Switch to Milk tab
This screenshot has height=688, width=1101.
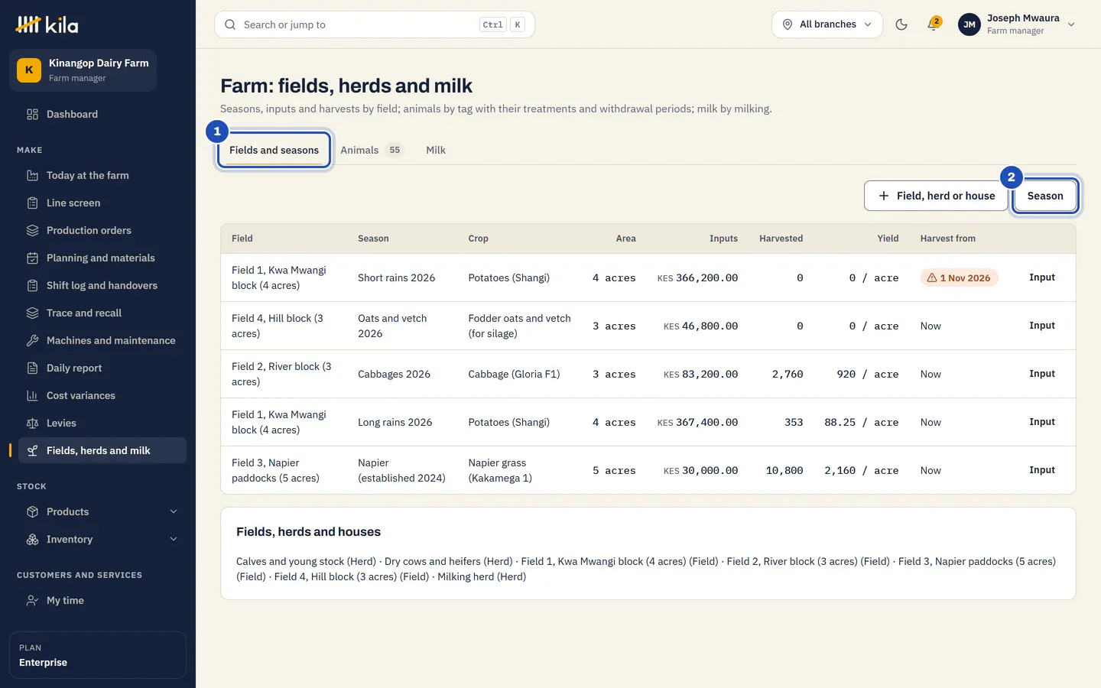coord(436,150)
